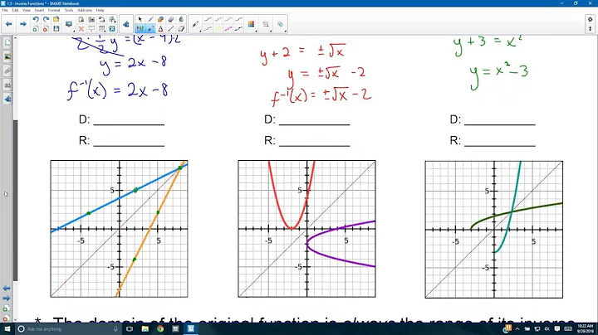The height and width of the screenshot is (335, 598).
Task: Click the toolbar settings gear icon
Action: pos(591,19)
